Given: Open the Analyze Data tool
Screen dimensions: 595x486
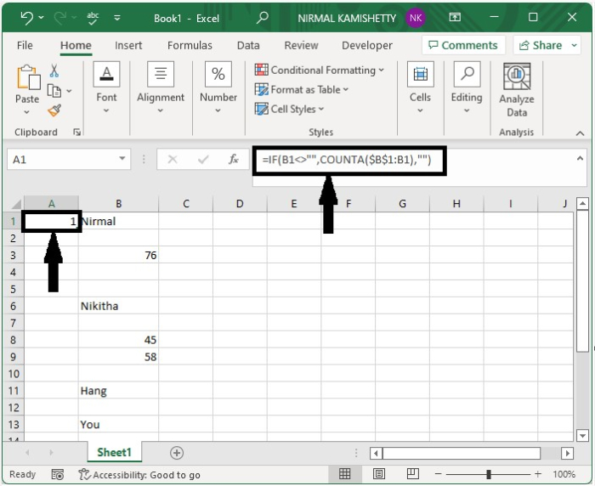Looking at the screenshot, I should [517, 90].
